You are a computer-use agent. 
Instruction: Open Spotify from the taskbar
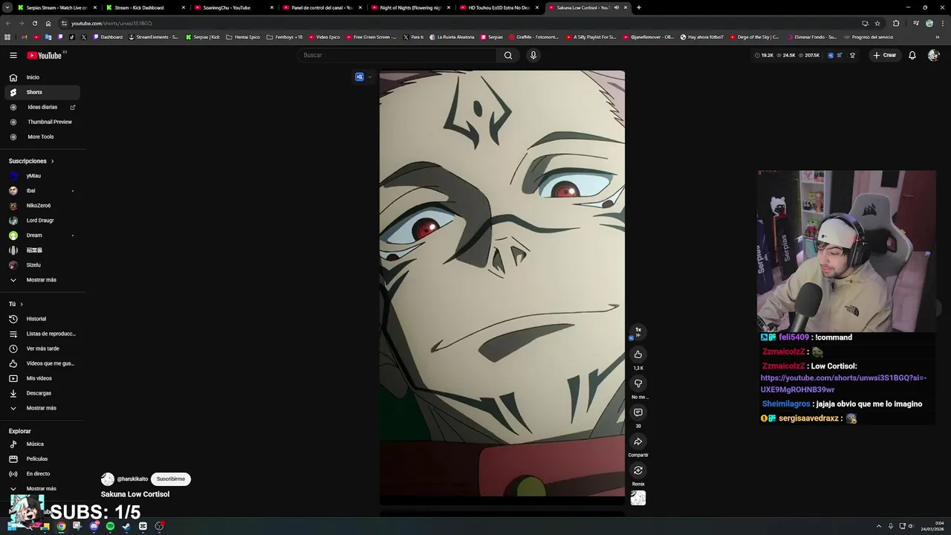[110, 526]
